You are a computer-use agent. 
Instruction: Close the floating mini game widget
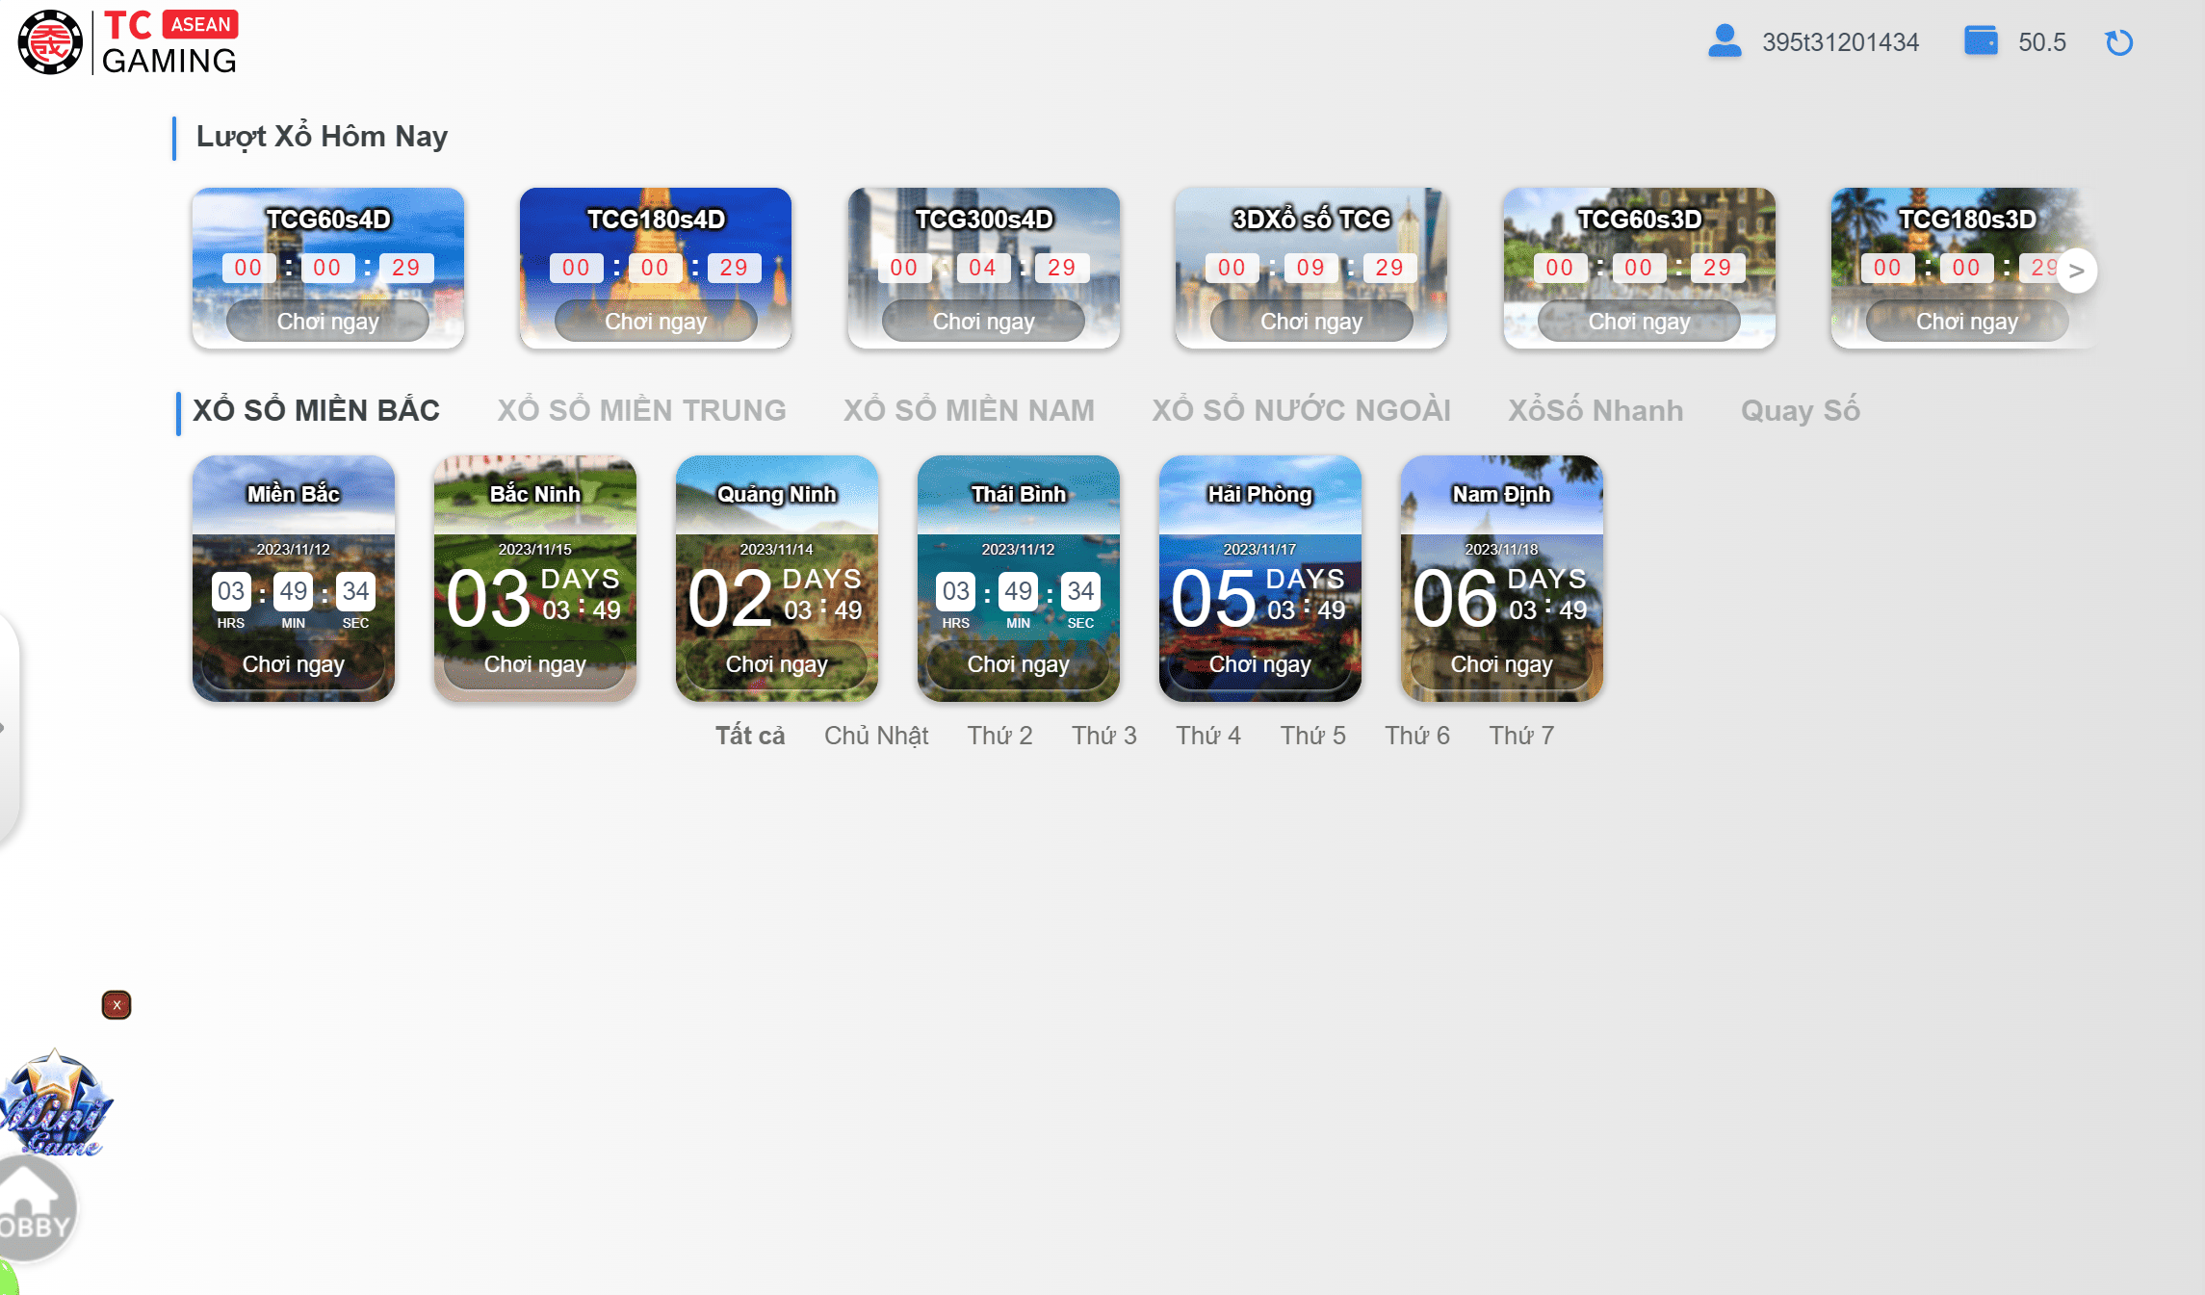pos(117,1005)
